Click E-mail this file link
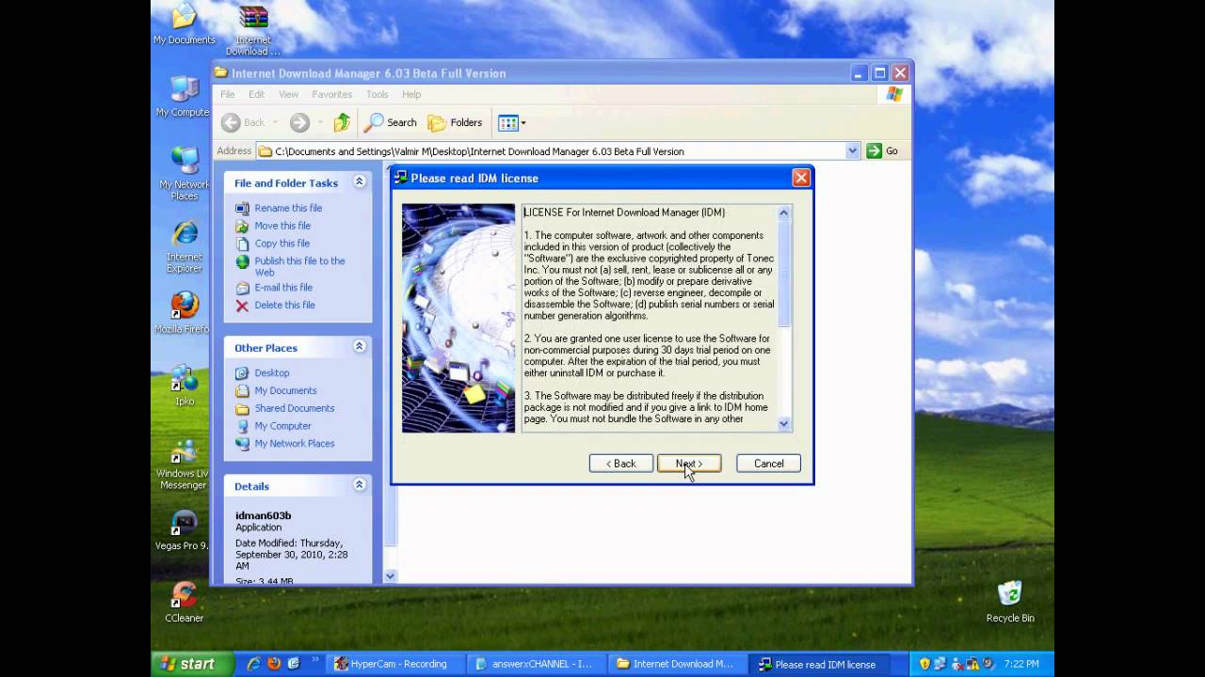 pyautogui.click(x=283, y=288)
